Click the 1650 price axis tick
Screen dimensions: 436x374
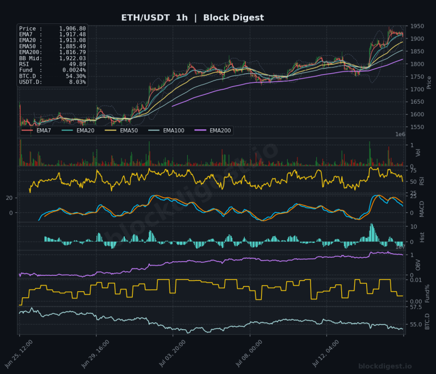point(417,102)
